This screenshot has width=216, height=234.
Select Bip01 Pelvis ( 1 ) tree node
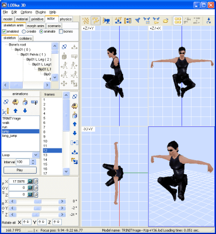pyautogui.click(x=33, y=54)
